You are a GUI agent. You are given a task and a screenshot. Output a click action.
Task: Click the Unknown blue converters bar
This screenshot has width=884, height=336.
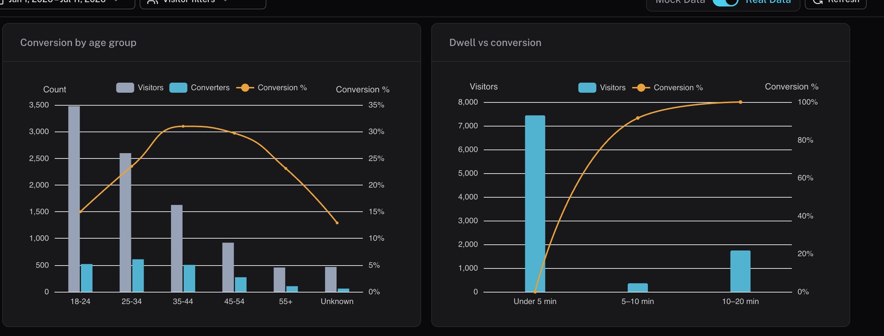point(343,290)
